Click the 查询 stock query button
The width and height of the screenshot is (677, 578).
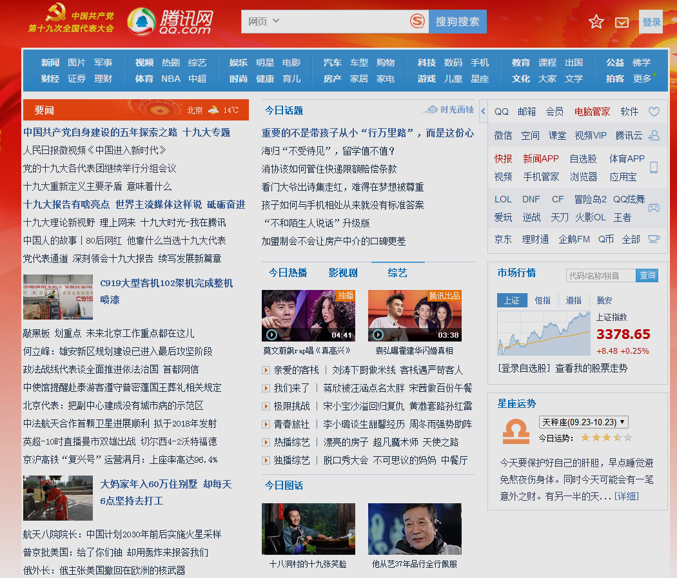pos(647,275)
